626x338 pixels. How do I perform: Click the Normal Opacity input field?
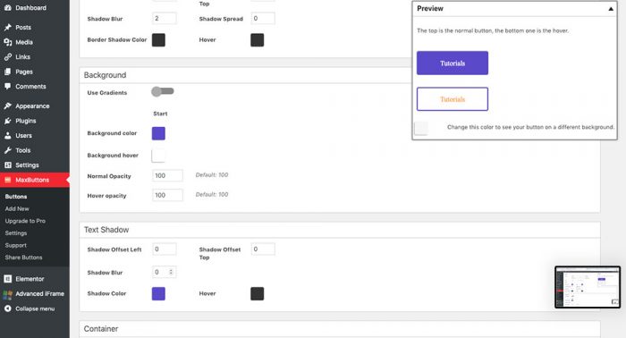[x=168, y=175]
